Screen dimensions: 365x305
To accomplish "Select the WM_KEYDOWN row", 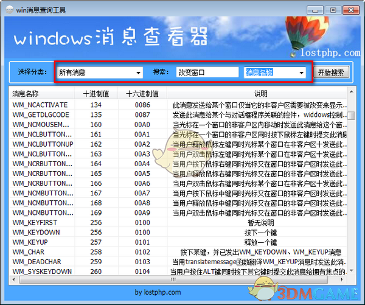I will (x=178, y=233).
